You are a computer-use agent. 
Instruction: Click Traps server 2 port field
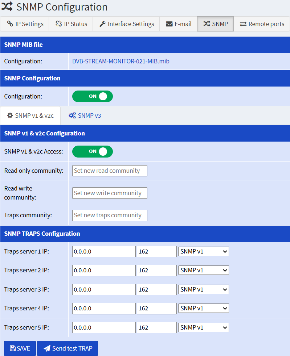pyautogui.click(x=156, y=271)
